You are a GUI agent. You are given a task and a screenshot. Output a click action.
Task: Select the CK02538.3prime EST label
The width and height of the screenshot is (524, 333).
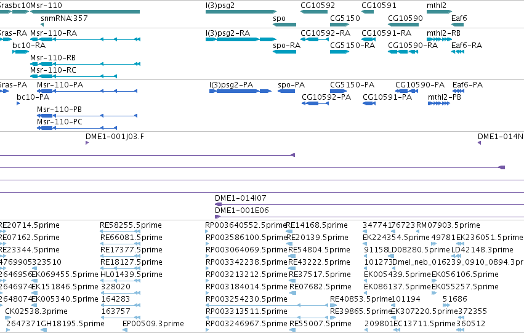click(x=36, y=311)
